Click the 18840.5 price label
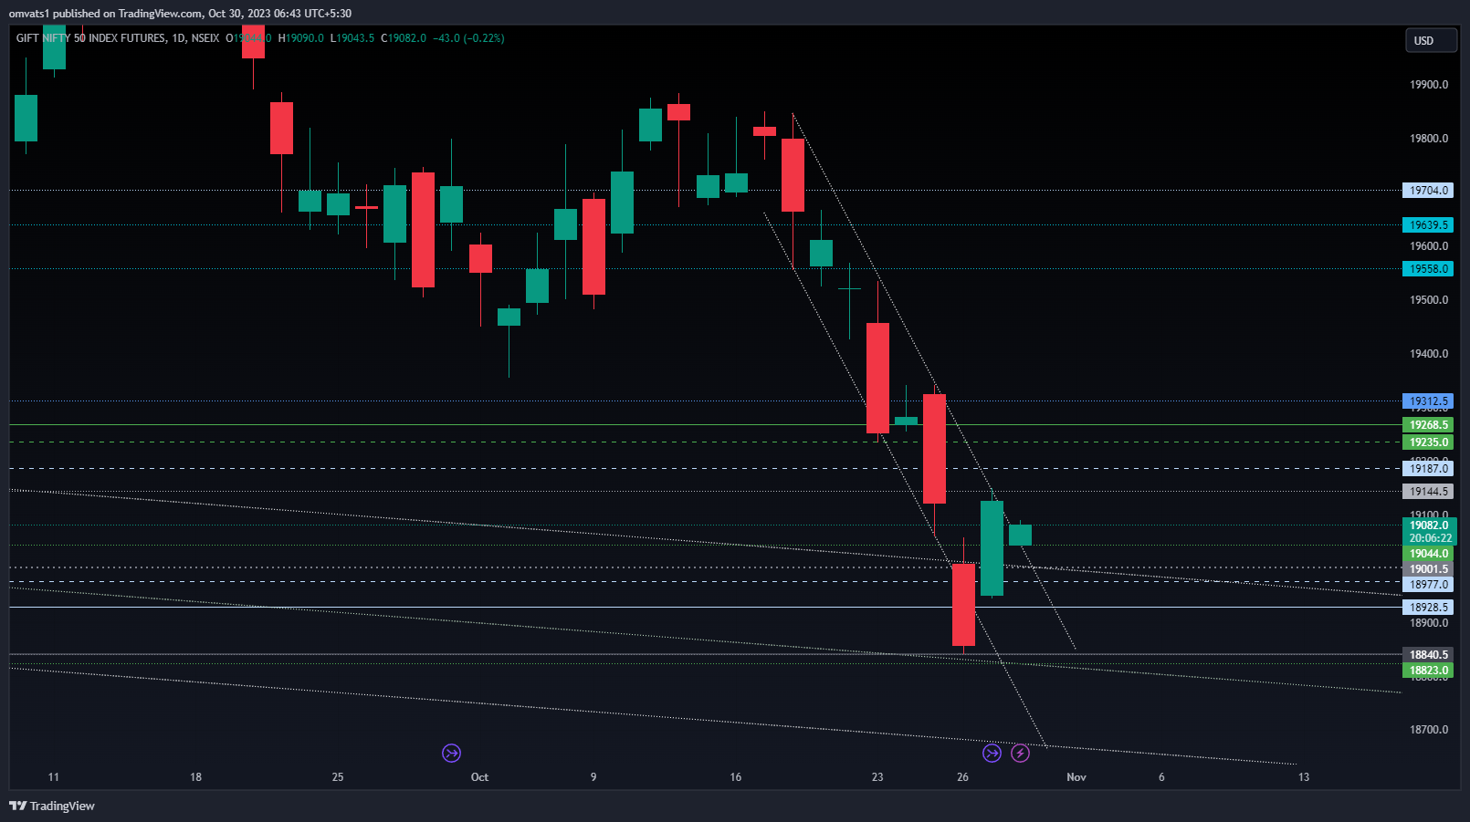The image size is (1470, 822). [x=1428, y=655]
